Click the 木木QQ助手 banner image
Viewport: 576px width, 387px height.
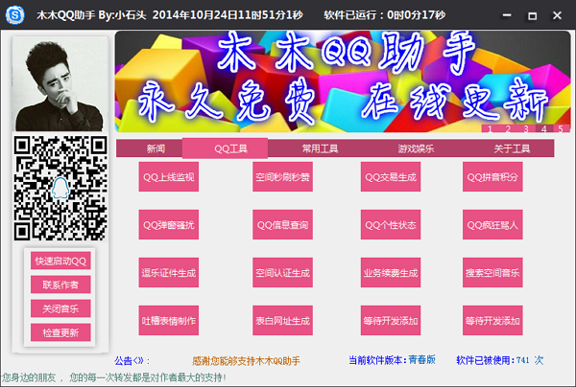(343, 81)
